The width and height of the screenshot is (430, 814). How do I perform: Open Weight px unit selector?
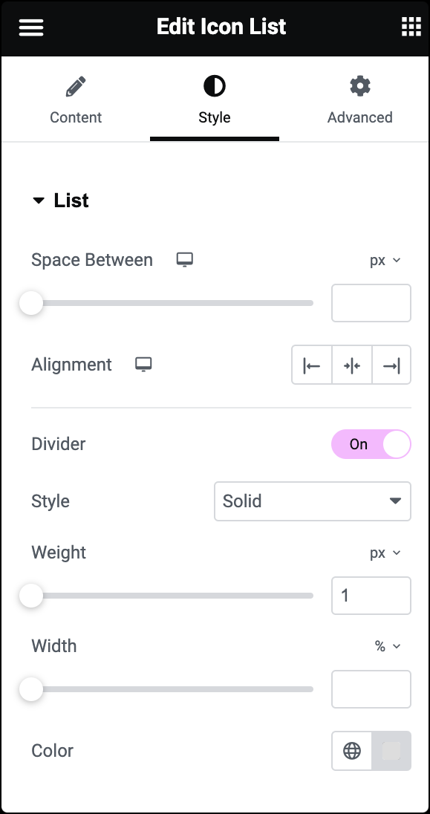pos(385,553)
